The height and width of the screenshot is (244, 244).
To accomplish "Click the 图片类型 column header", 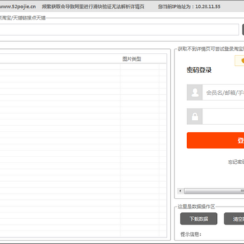I will 131,59.
